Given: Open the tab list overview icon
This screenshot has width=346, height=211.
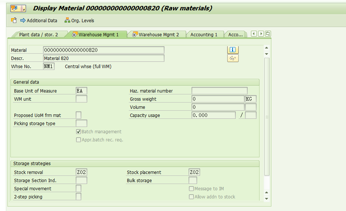Looking at the screenshot, I should (x=268, y=34).
